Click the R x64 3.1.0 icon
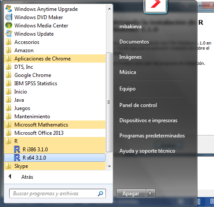The image size is (214, 207). [17, 157]
